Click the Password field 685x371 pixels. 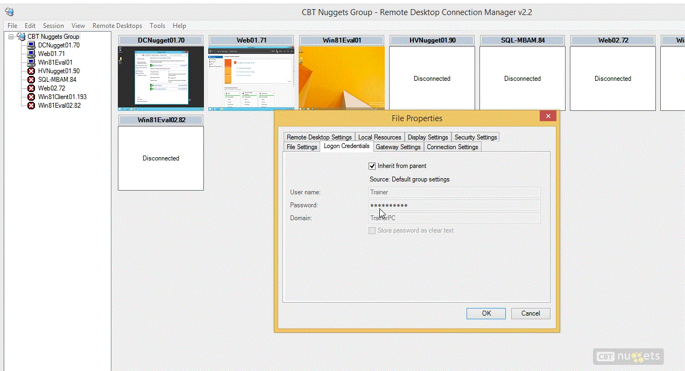click(454, 205)
